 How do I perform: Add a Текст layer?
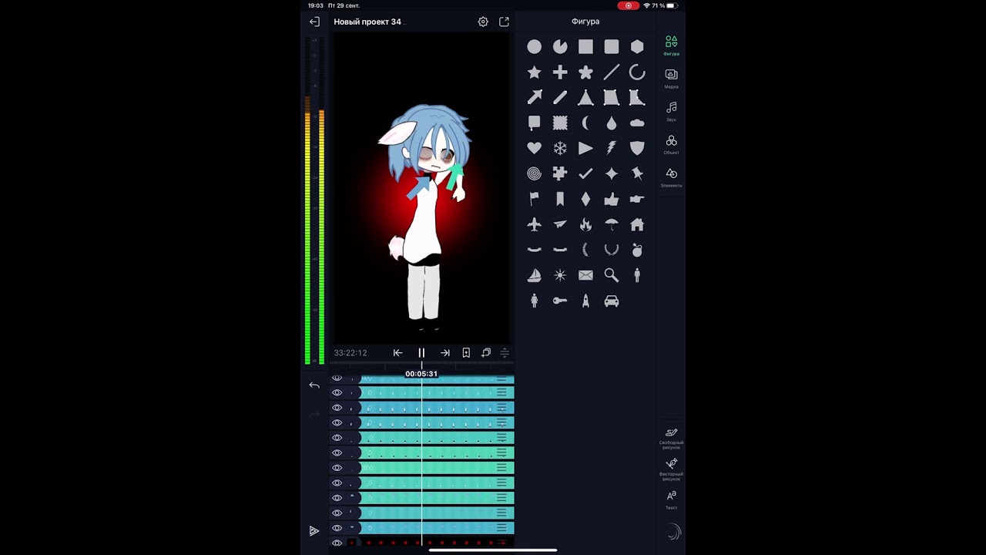click(x=672, y=499)
